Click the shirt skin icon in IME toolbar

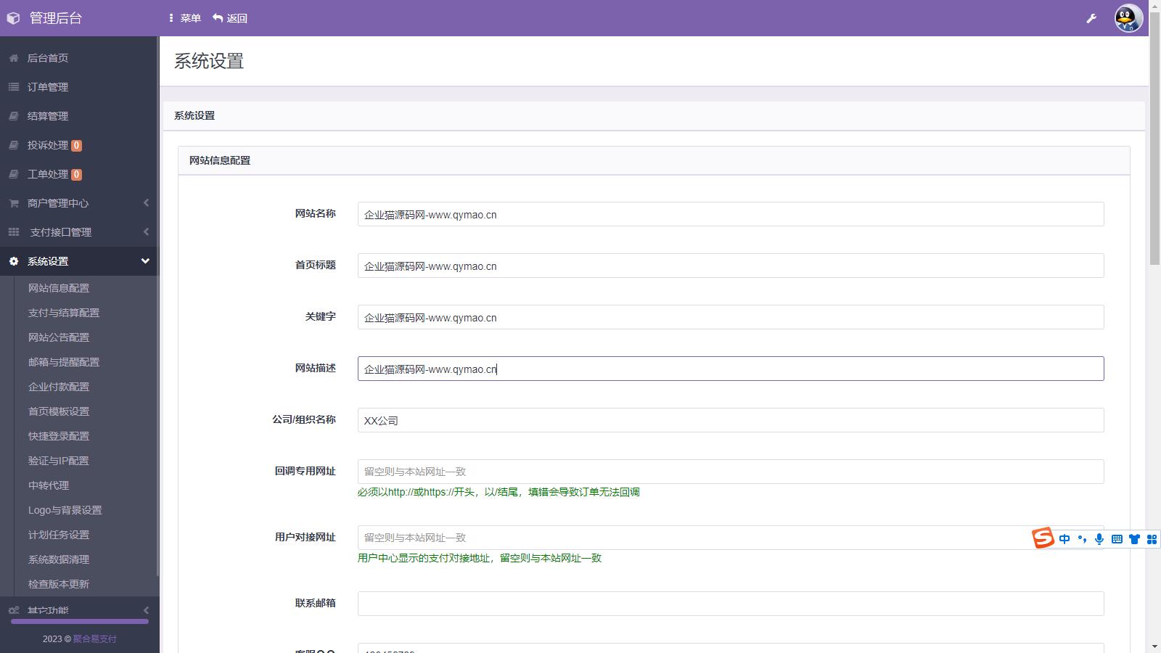[x=1134, y=539]
